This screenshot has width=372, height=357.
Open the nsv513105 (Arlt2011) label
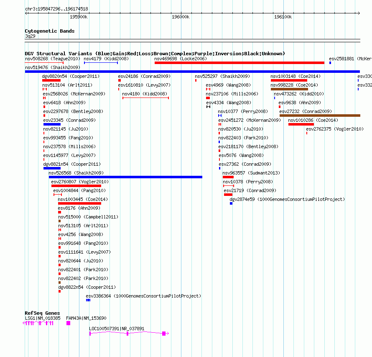point(83,226)
